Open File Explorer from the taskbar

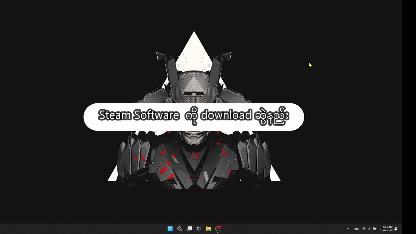(208, 229)
